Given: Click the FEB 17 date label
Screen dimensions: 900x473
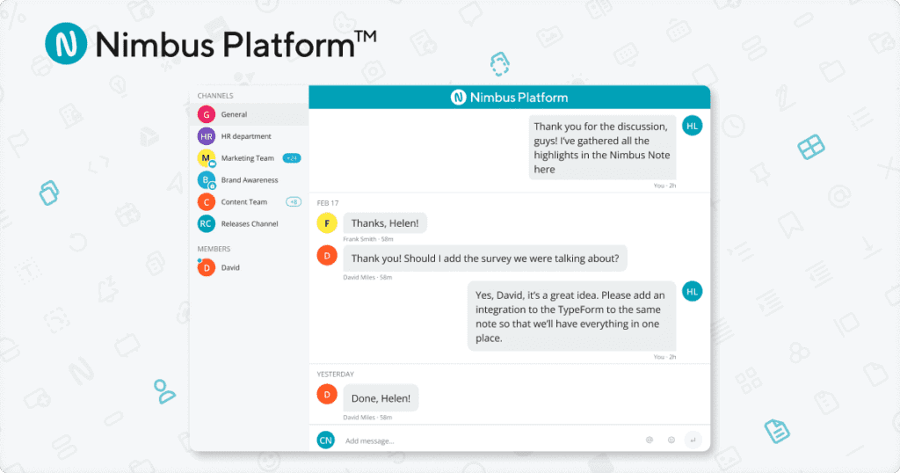Looking at the screenshot, I should point(328,203).
